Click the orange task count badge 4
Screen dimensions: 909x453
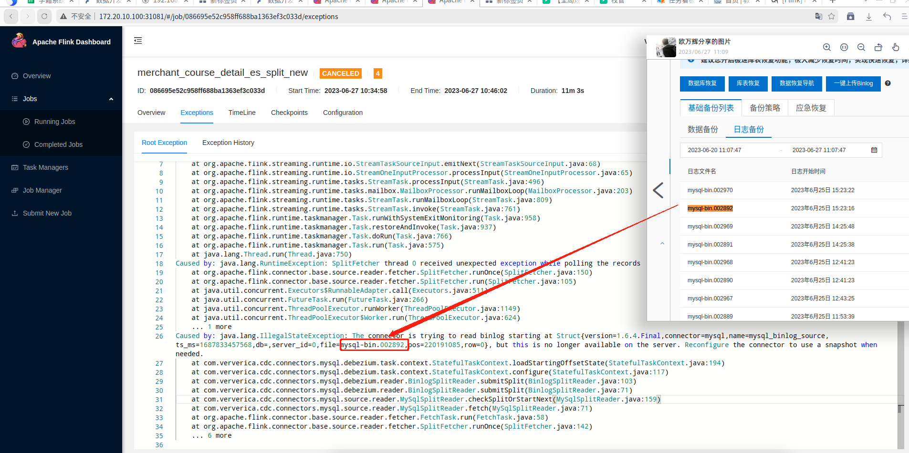[x=378, y=73]
